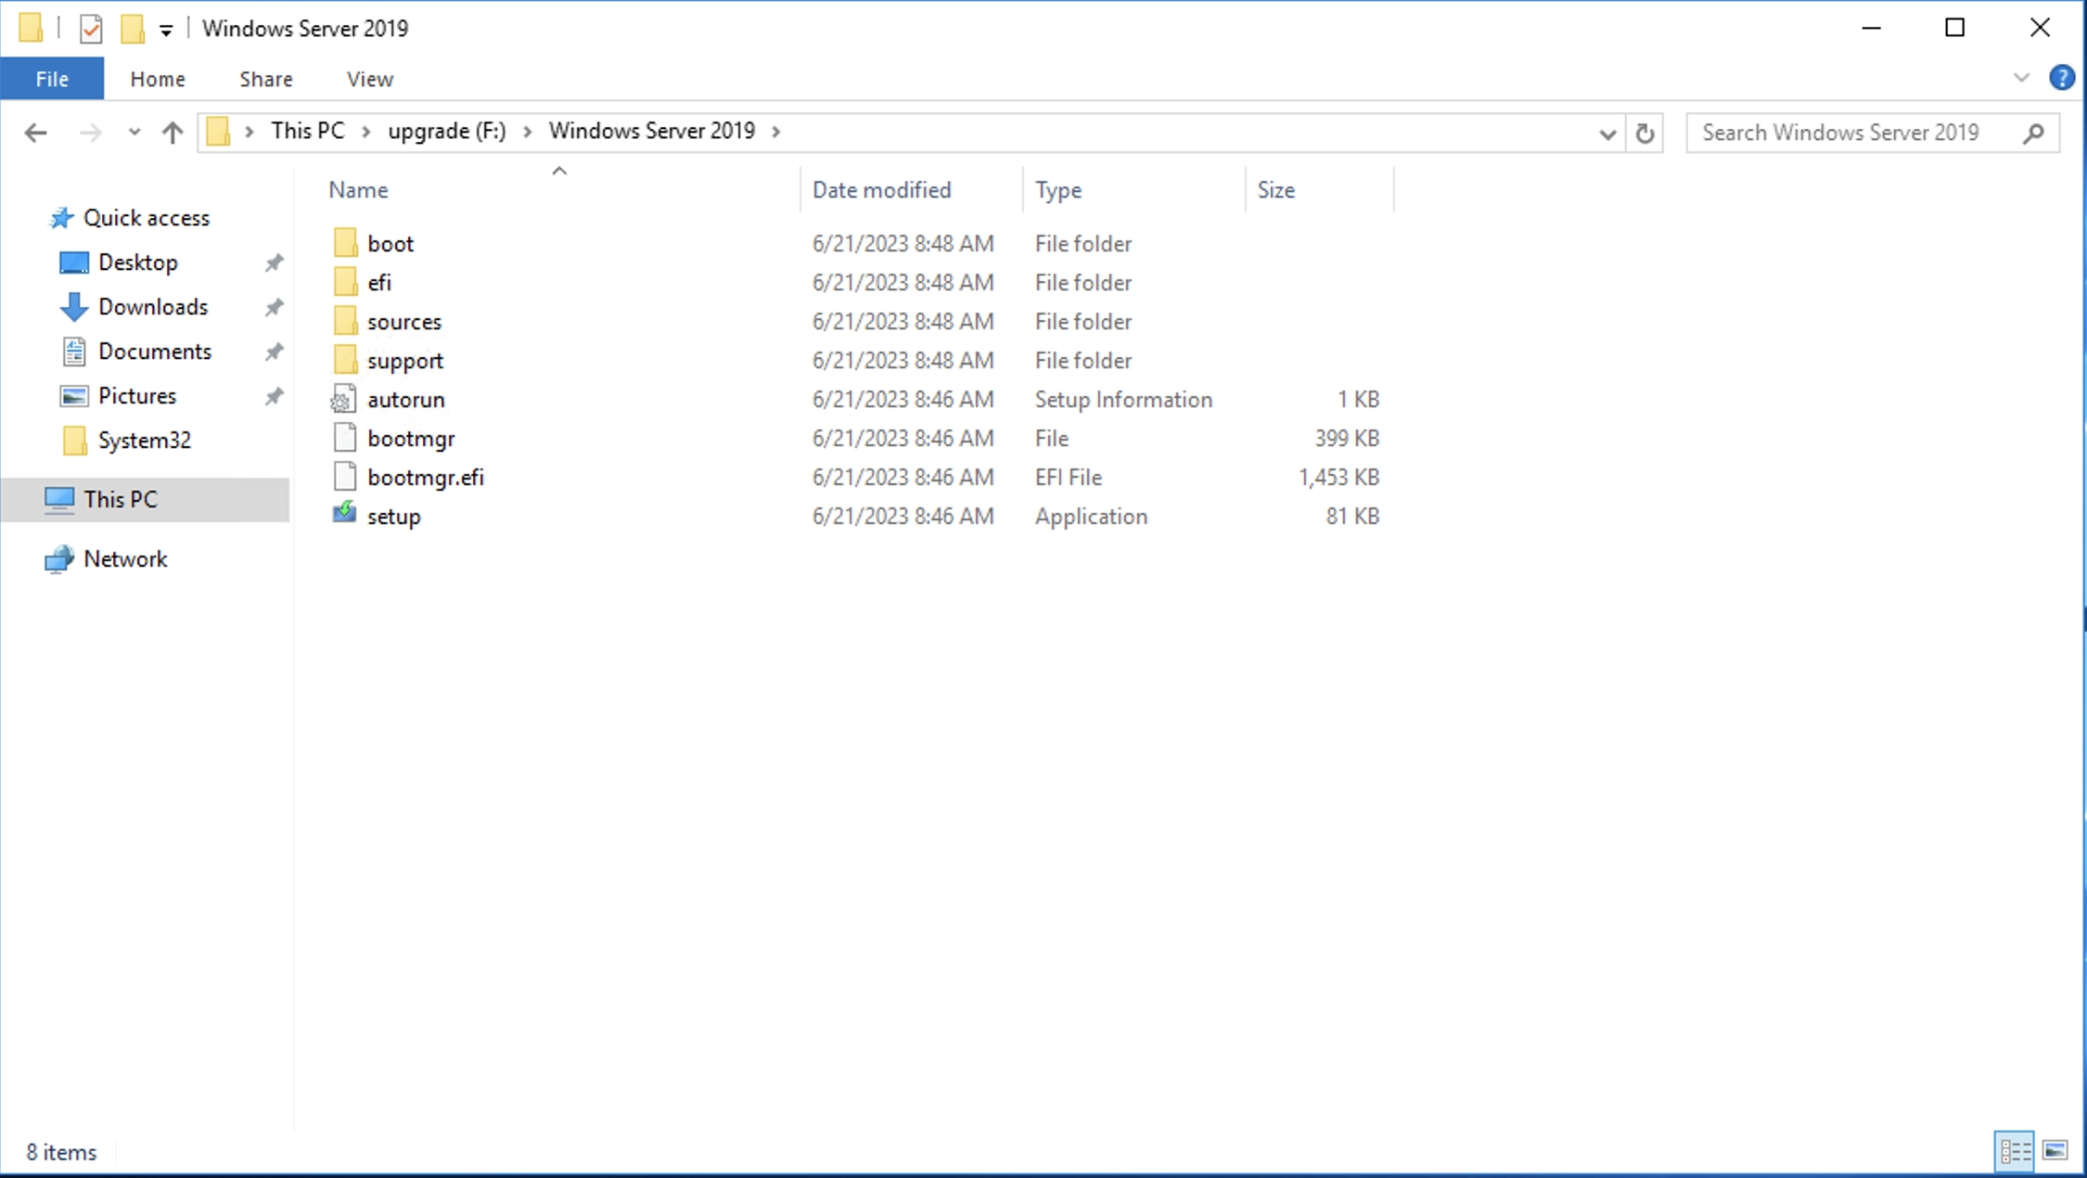Refresh the current folder view
The image size is (2087, 1178).
[1645, 133]
